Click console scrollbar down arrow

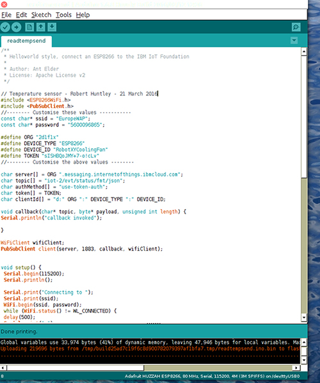pyautogui.click(x=304, y=360)
